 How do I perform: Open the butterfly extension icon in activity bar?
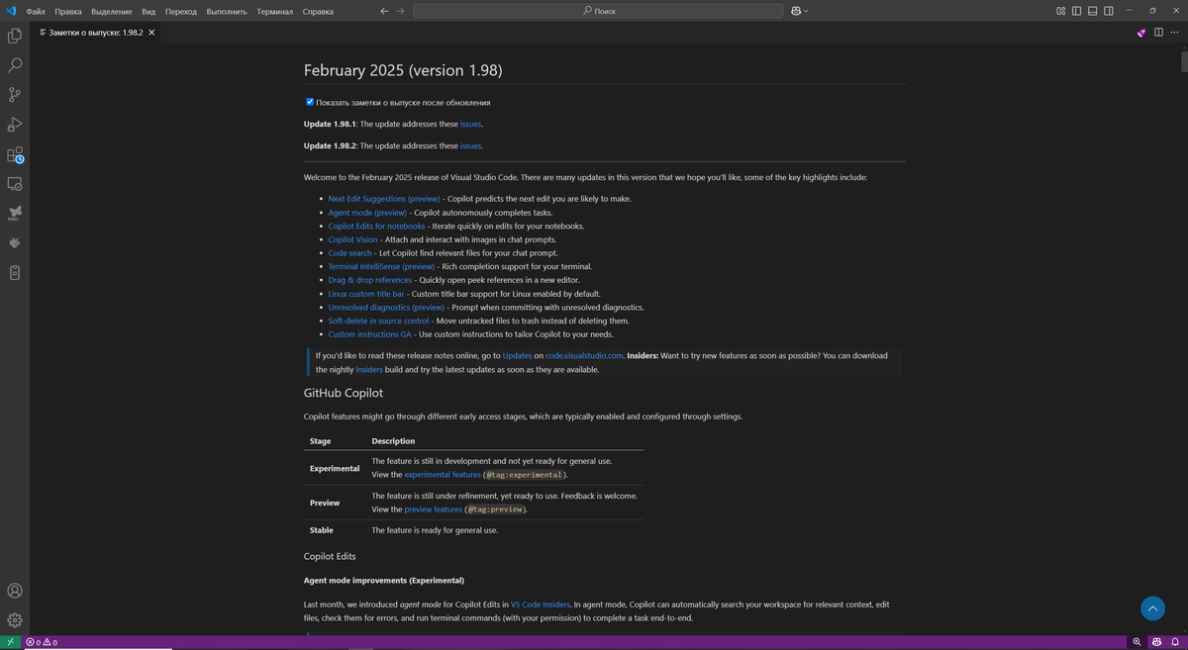coord(15,213)
